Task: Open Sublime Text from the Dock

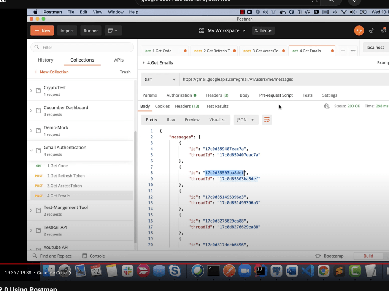Action: (339, 271)
